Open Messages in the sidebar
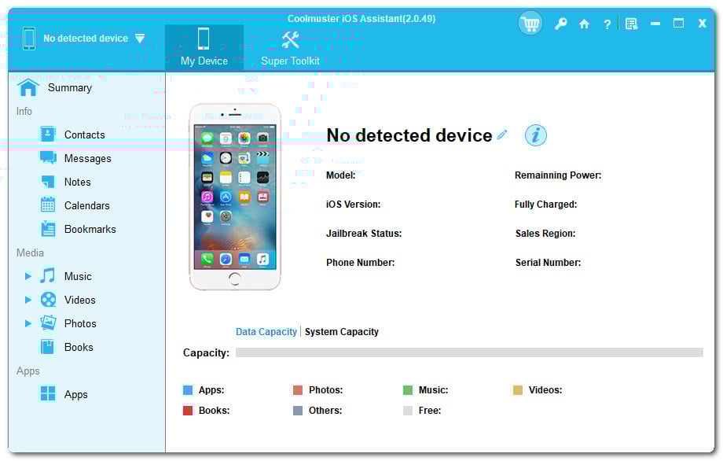The image size is (723, 461). [87, 158]
